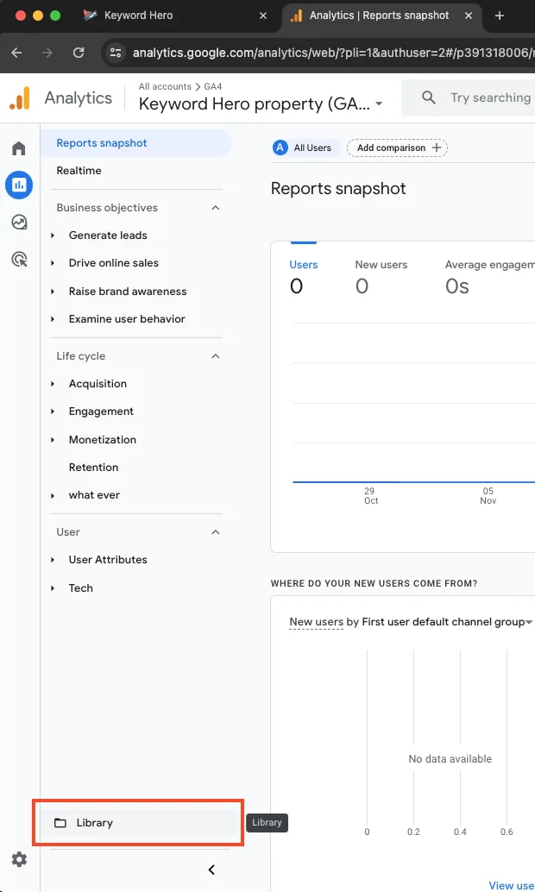Open Reports snapshot in sidebar

pos(136,143)
